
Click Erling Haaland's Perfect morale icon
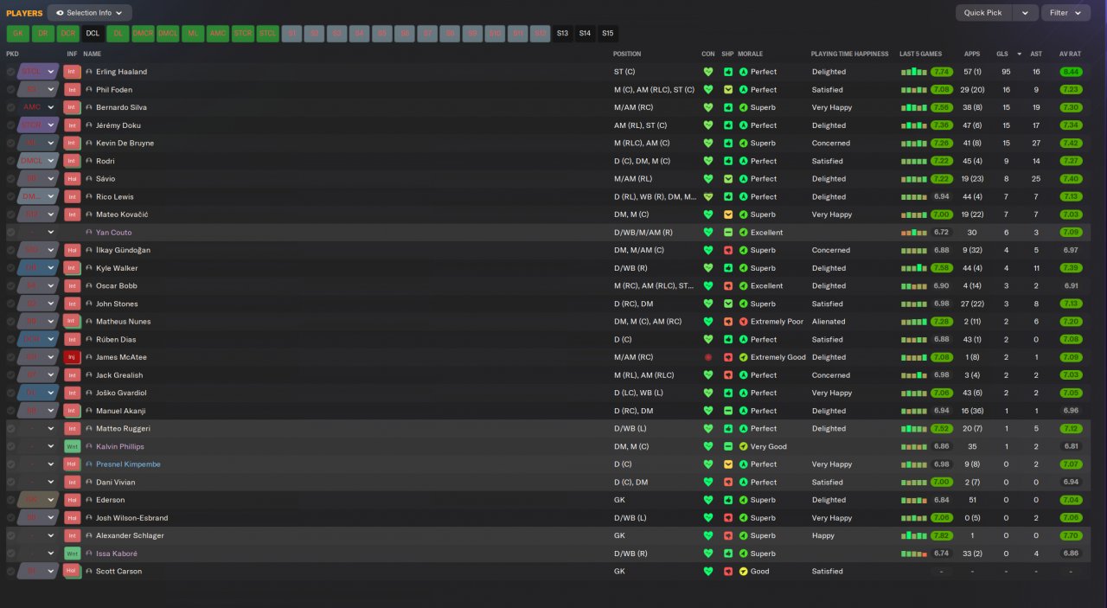pos(743,72)
